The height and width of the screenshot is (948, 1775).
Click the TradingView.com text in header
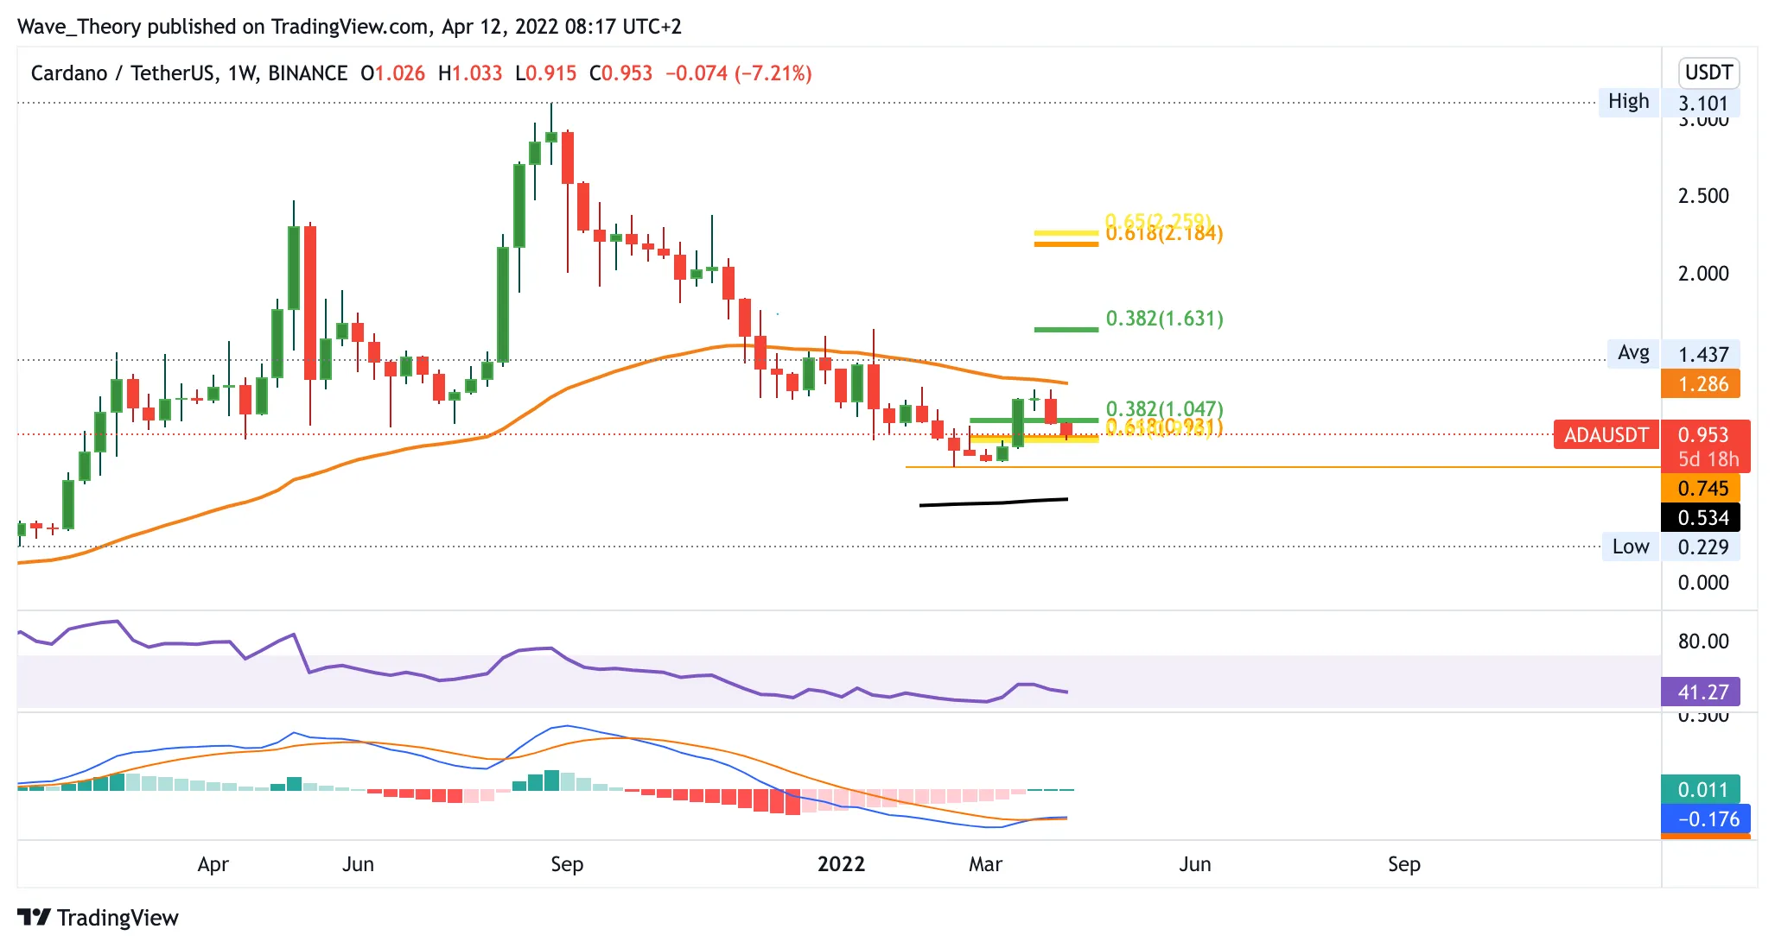click(x=349, y=27)
